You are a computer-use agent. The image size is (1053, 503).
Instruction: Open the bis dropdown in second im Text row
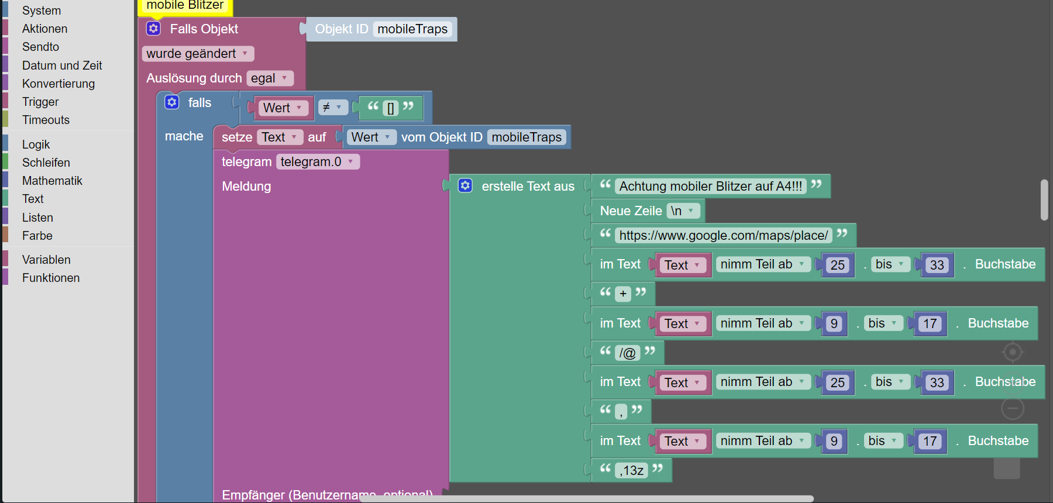coord(883,323)
